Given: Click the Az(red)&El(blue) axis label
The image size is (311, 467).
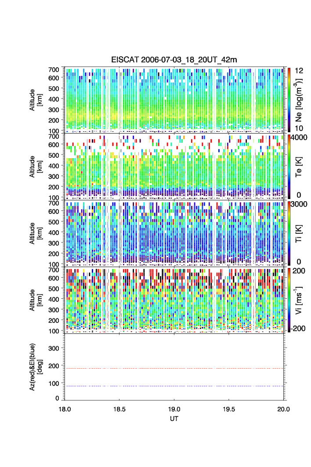Looking at the screenshot, I should point(35,367).
